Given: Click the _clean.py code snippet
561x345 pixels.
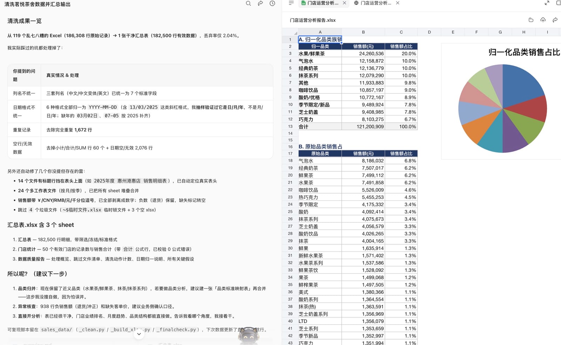Looking at the screenshot, I should pos(92,330).
